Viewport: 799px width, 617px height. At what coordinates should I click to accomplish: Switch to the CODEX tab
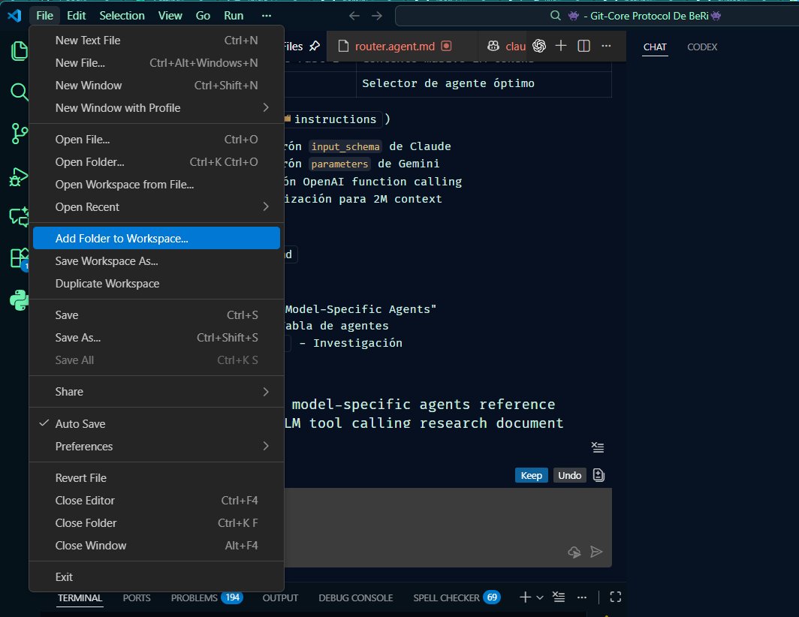click(x=701, y=47)
